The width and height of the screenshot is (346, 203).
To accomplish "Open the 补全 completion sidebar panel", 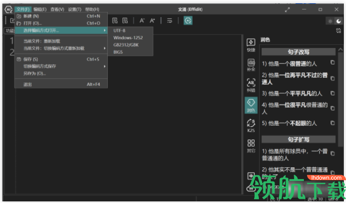I will pyautogui.click(x=251, y=65).
